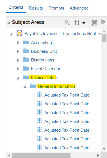Expand the Distributions folder
This screenshot has width=107, height=158.
click(18, 60)
